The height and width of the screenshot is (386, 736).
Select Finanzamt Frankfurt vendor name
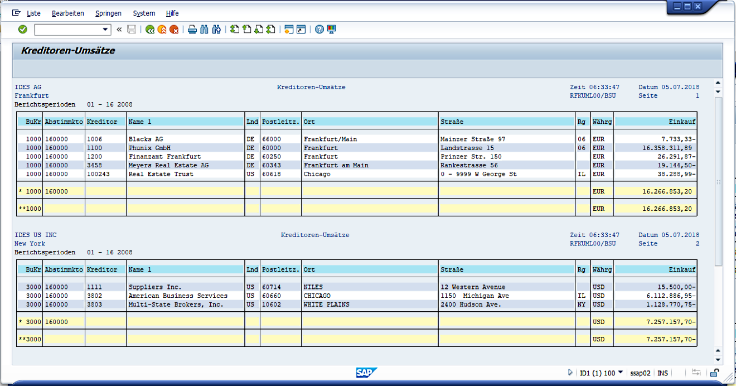(x=165, y=157)
